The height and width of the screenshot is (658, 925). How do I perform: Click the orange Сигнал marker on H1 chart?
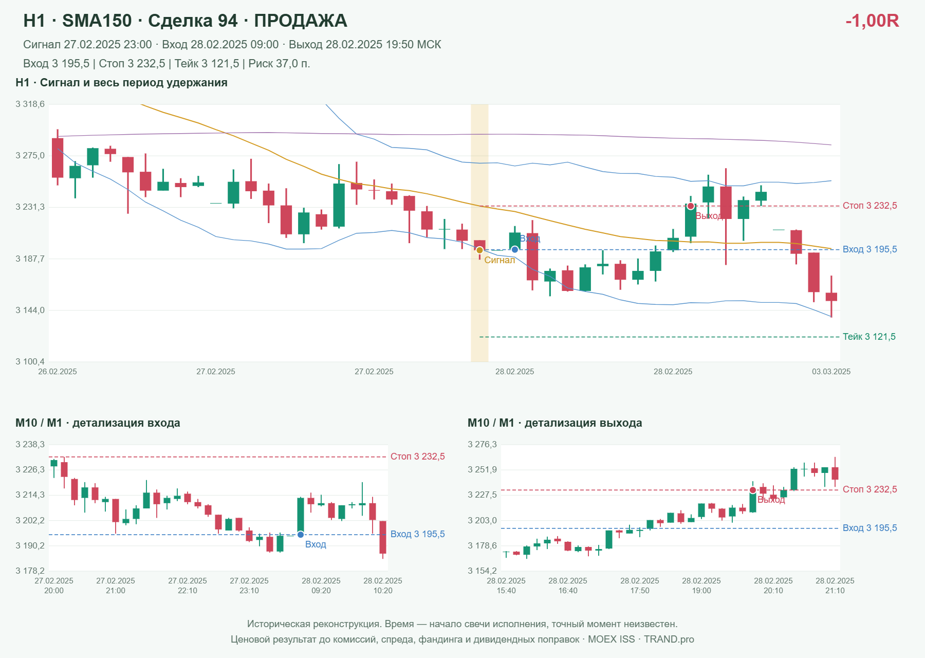tap(479, 250)
